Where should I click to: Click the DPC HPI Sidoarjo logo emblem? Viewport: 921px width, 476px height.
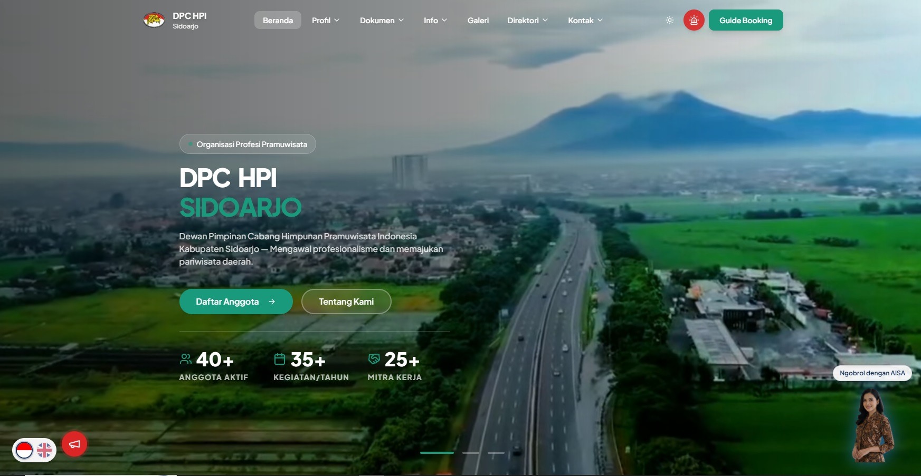click(x=154, y=20)
